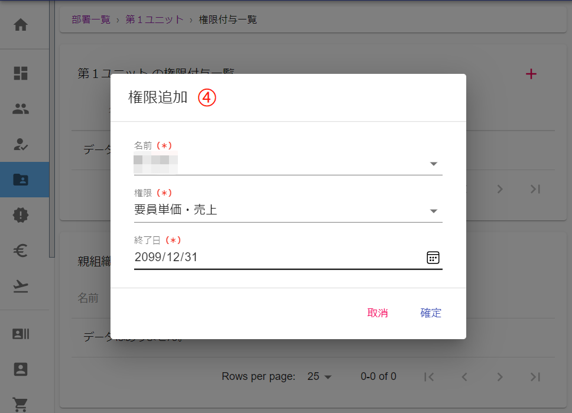
Task: Open the euro currency sidebar icon
Action: [x=21, y=251]
